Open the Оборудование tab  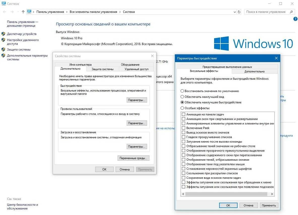[x=130, y=65]
